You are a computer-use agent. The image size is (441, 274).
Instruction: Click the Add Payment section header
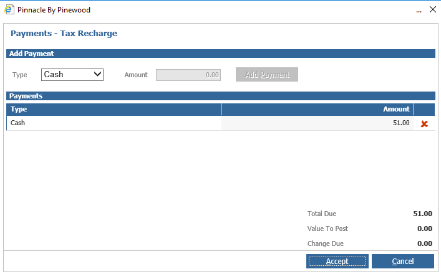[31, 54]
